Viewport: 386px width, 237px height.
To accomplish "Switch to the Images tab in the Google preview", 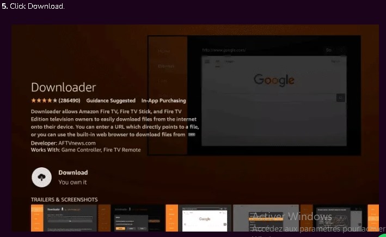I will [x=229, y=62].
